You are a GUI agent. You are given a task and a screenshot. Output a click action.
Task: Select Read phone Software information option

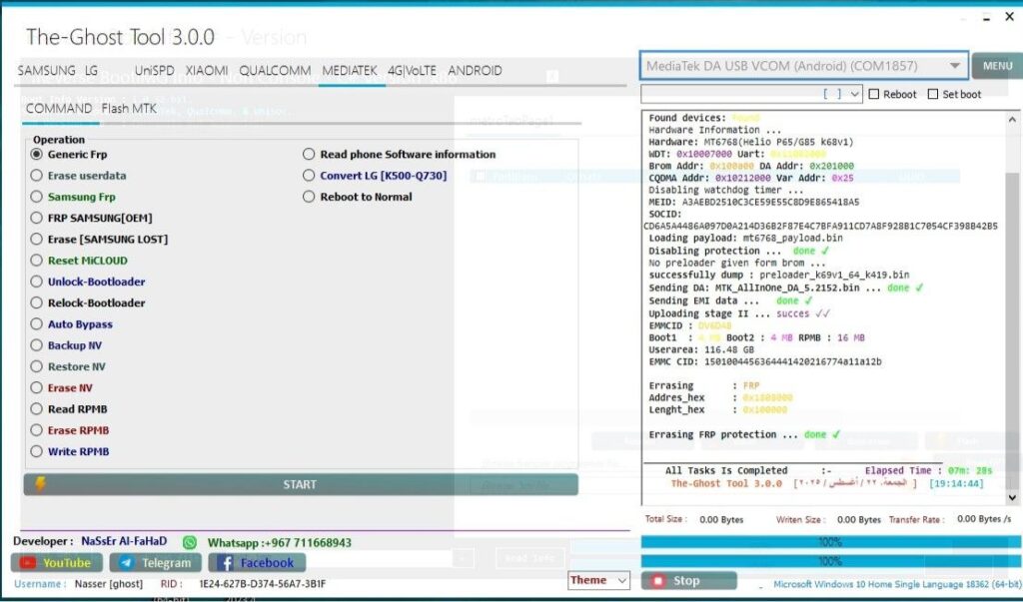pyautogui.click(x=310, y=155)
